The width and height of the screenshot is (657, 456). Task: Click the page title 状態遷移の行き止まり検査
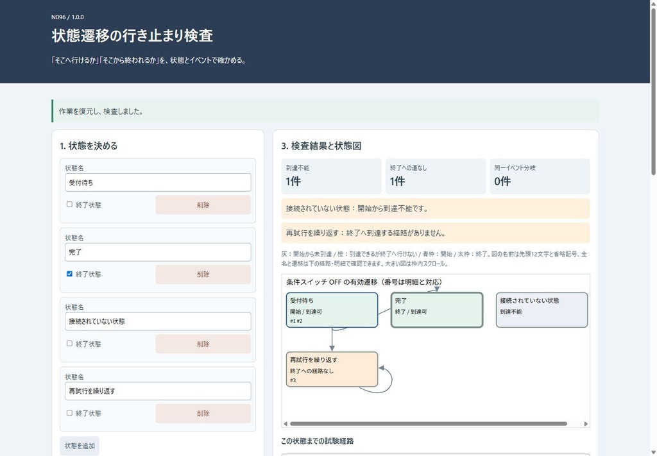[132, 35]
